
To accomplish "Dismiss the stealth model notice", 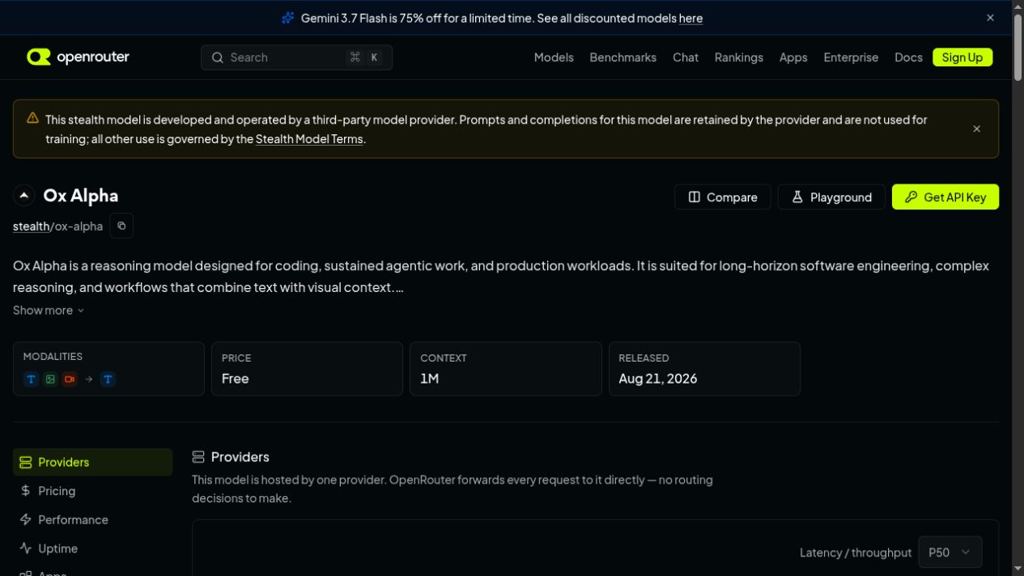I will [977, 129].
